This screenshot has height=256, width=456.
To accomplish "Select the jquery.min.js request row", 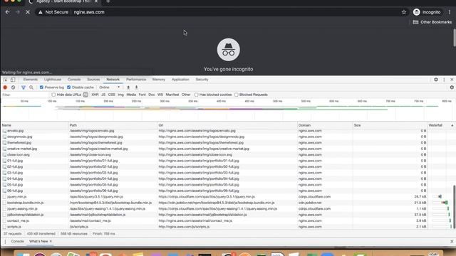I will [227, 197].
